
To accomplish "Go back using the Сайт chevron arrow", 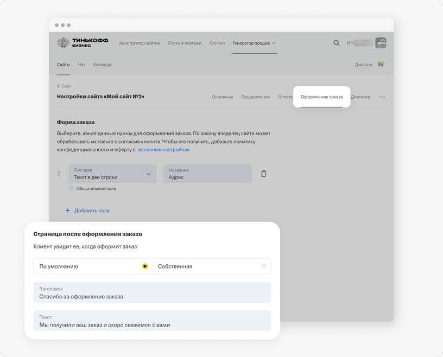I will pyautogui.click(x=58, y=86).
